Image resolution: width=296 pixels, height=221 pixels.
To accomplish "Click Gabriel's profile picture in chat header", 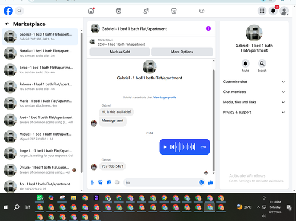I will tap(95, 28).
